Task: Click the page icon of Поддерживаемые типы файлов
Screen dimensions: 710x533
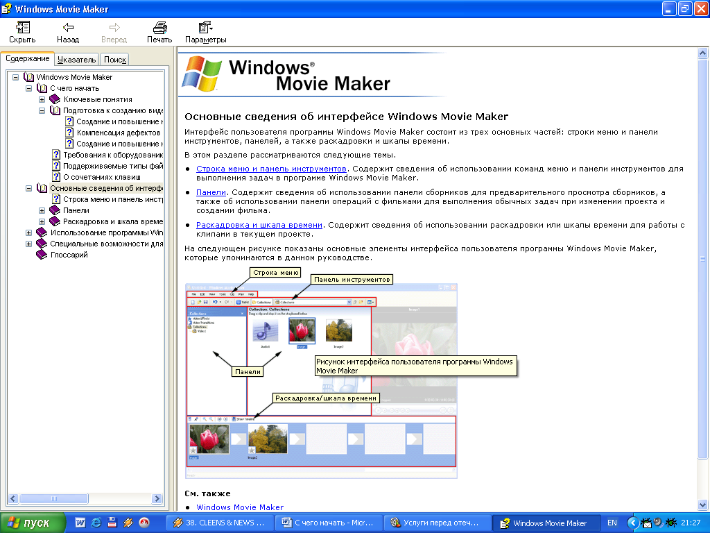Action: click(x=56, y=166)
